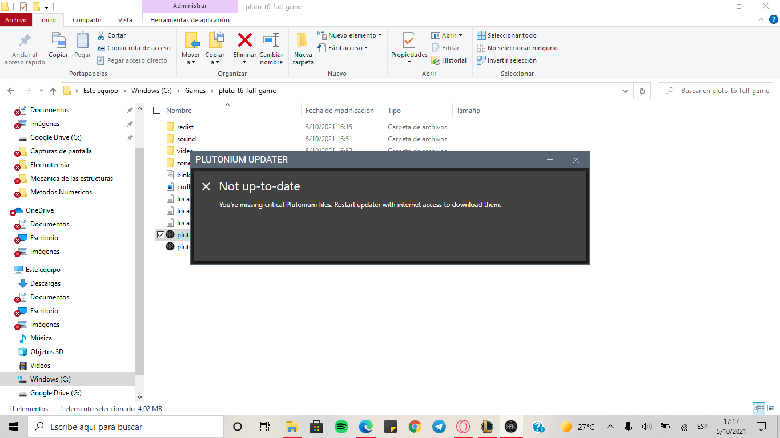Screen dimensions: 780x438
Task: Click the Este equipo breadcrumb
Action: [100, 91]
